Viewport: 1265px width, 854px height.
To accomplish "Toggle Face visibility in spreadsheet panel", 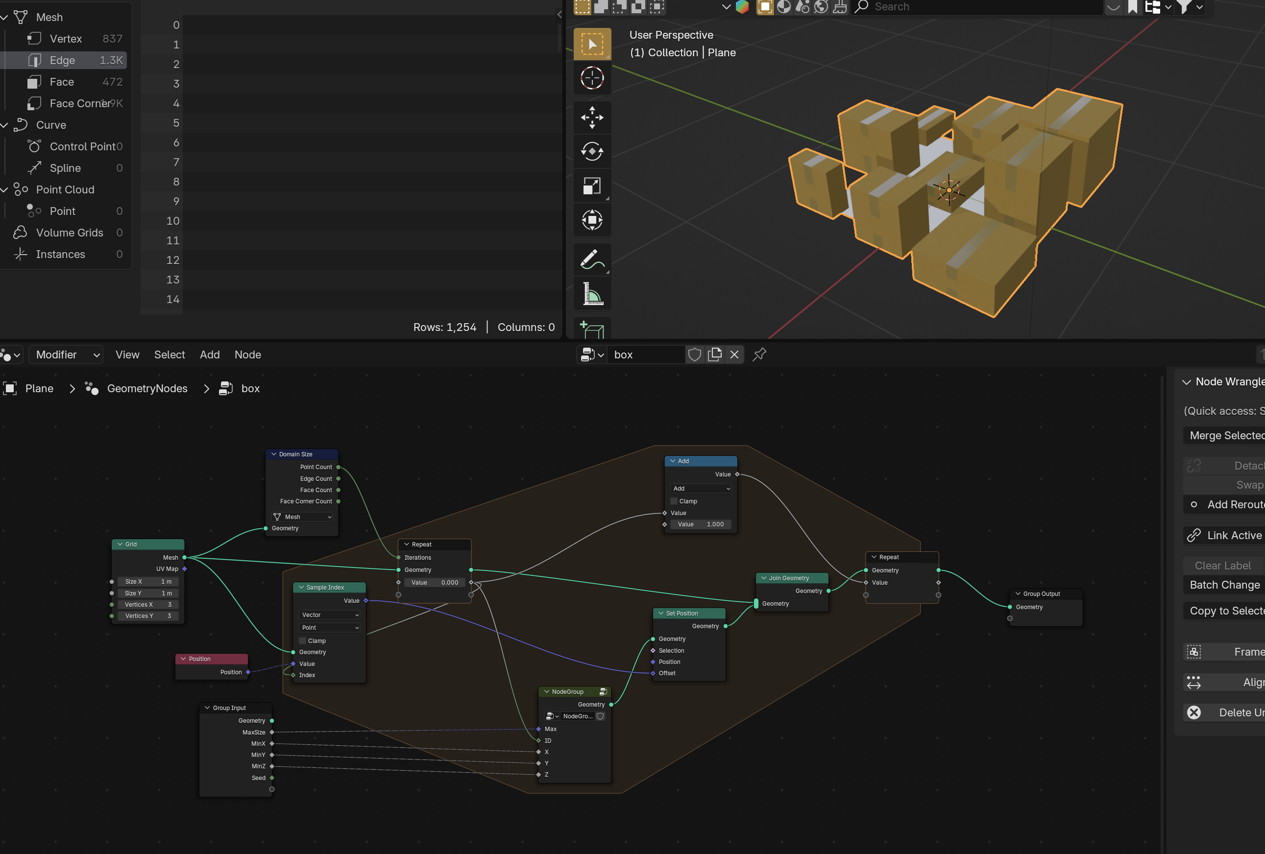I will point(60,81).
